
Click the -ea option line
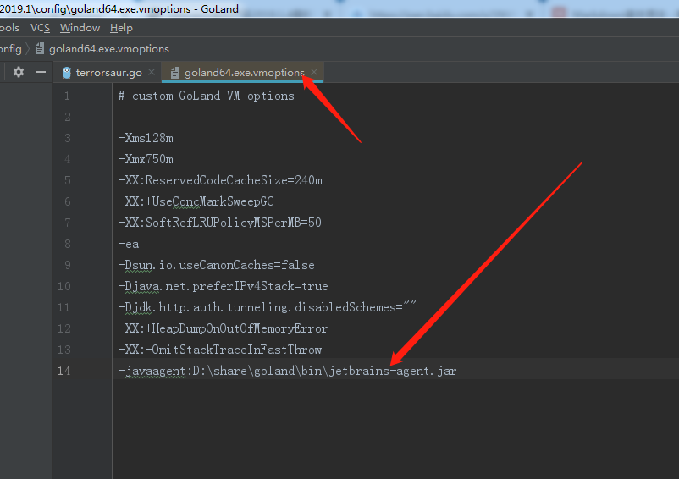point(129,244)
